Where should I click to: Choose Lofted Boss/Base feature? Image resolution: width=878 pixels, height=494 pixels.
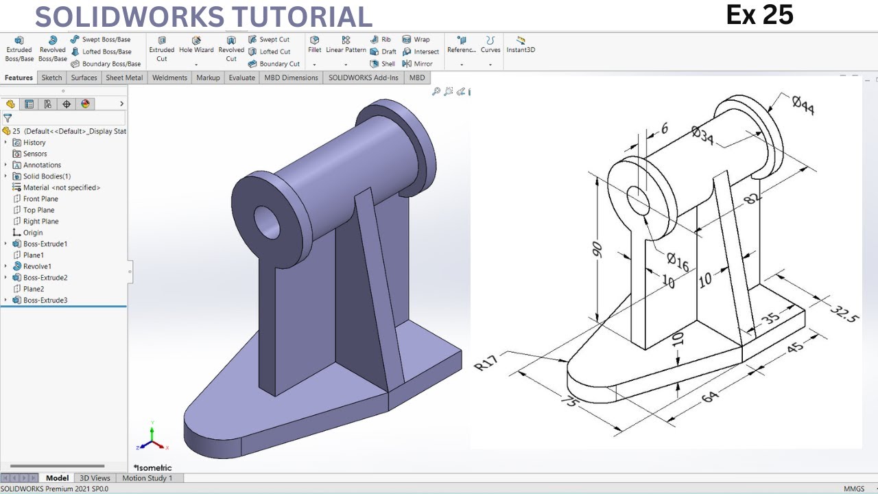(101, 51)
